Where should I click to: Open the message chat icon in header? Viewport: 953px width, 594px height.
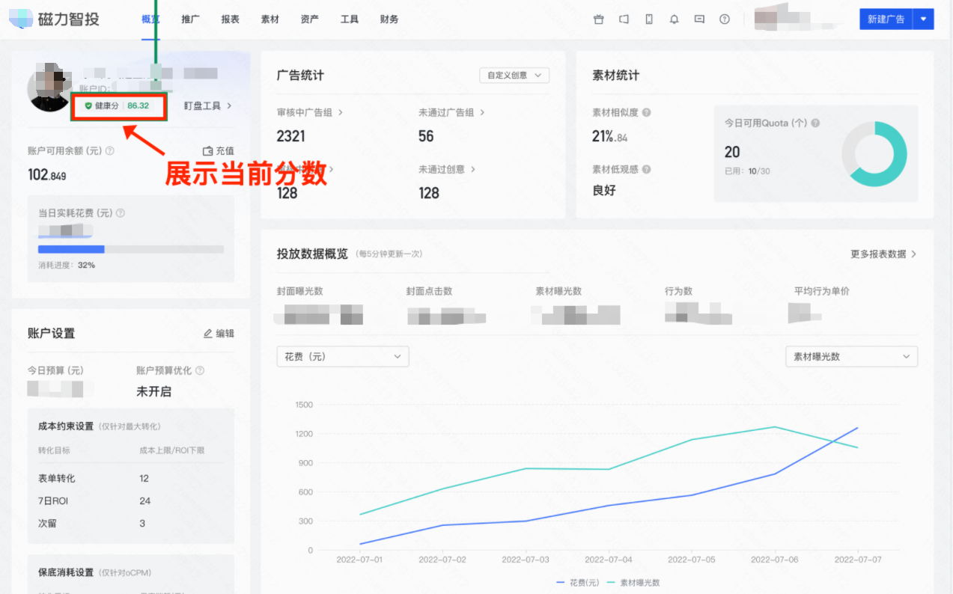[x=699, y=19]
